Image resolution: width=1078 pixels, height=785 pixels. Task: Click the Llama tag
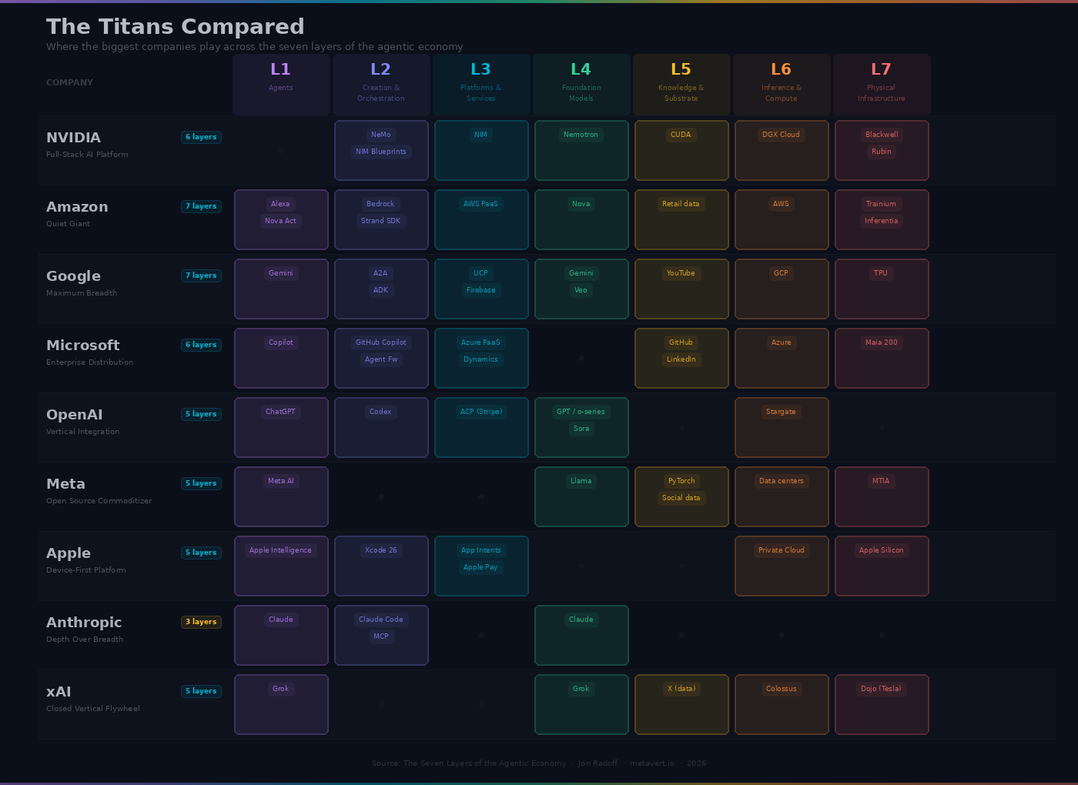point(581,481)
